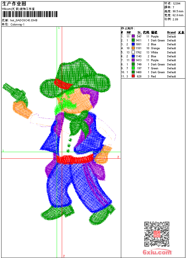Select the red swatch in stop row 11
Screen dimensions: 186x258
click(x=133, y=76)
